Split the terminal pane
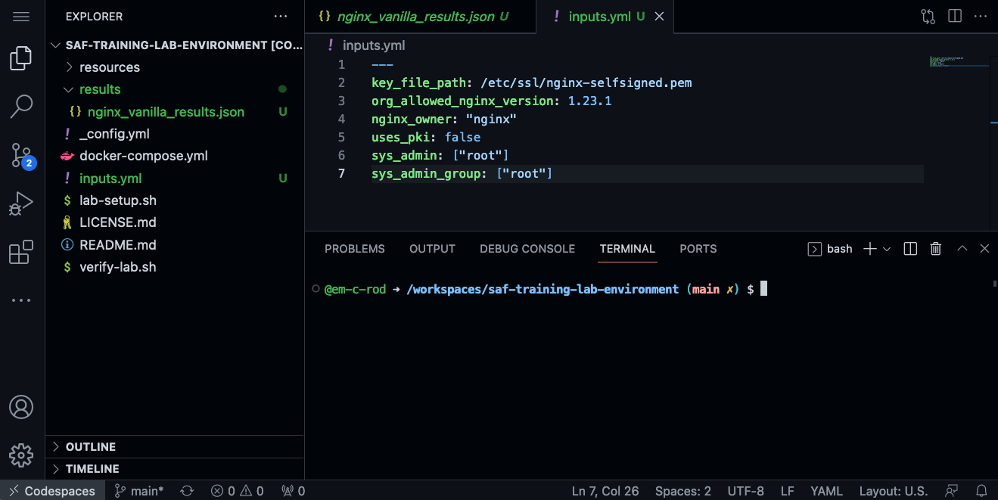Screen dimensions: 998x500 [909, 248]
